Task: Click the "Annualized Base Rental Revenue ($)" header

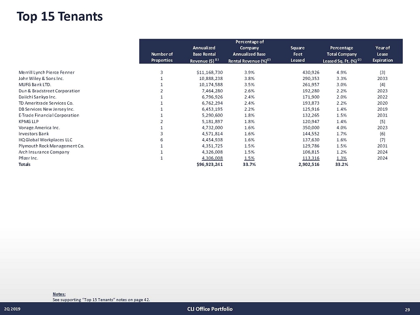Action: click(x=204, y=54)
